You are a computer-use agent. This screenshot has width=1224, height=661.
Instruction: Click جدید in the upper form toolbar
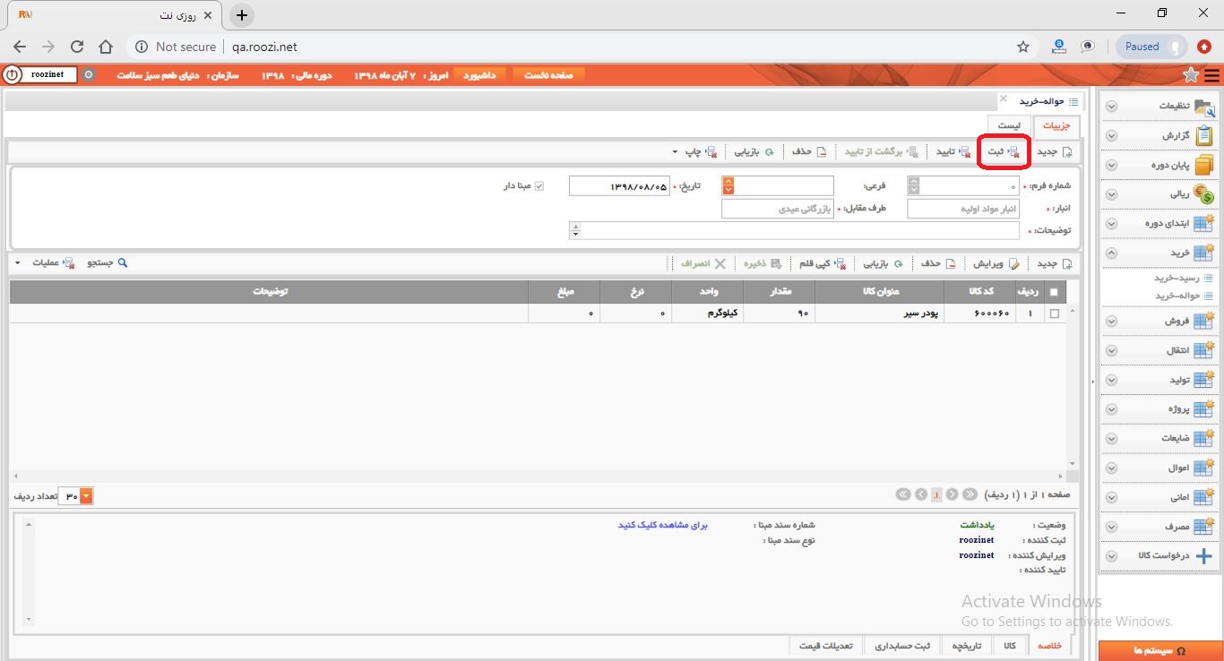coord(1055,151)
